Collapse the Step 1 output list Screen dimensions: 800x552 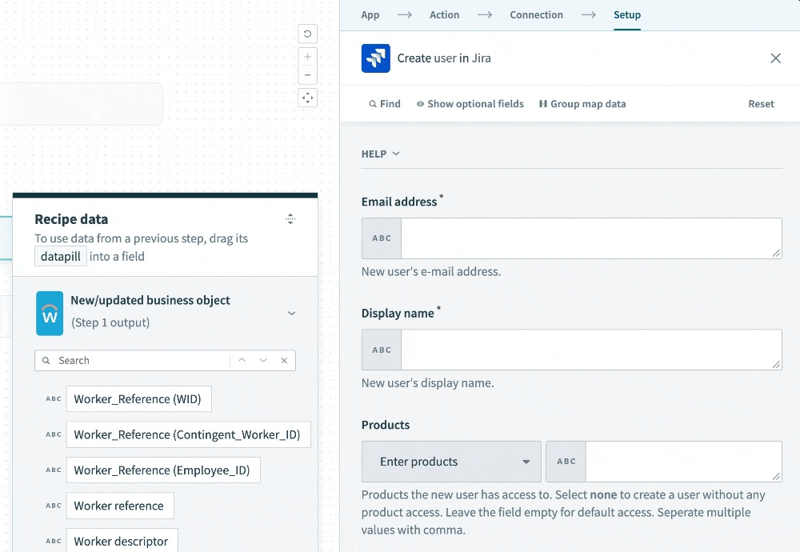291,314
